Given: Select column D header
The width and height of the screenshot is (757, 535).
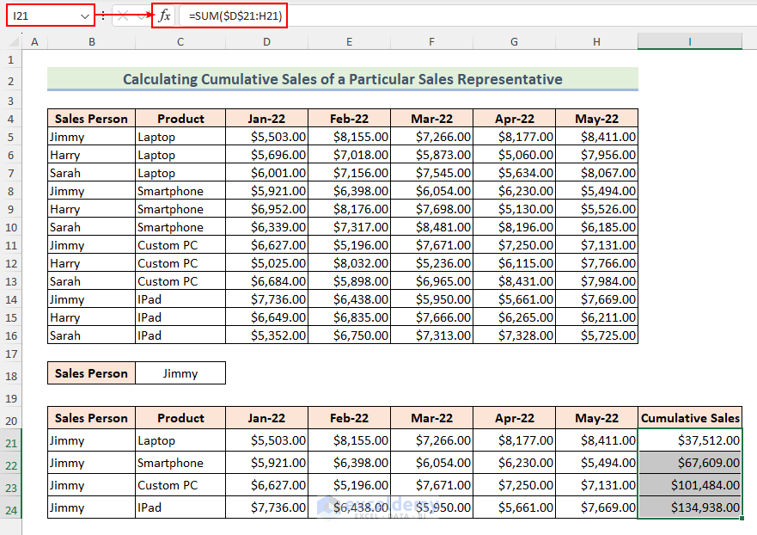Looking at the screenshot, I should click(267, 42).
